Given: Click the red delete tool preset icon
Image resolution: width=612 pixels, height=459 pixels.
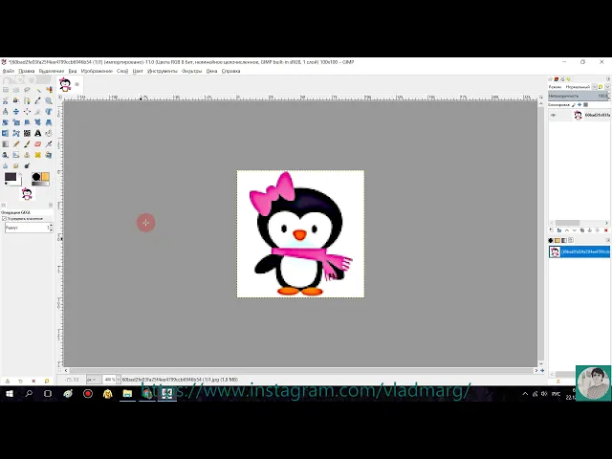Looking at the screenshot, I should tap(33, 381).
